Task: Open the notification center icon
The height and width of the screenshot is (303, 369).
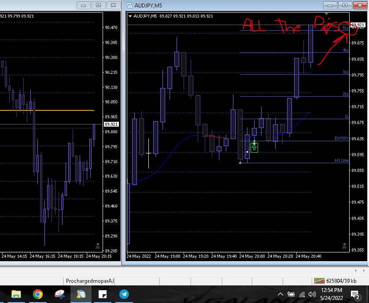Action: click(356, 295)
